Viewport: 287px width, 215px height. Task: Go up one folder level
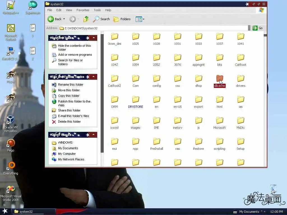coord(86,19)
